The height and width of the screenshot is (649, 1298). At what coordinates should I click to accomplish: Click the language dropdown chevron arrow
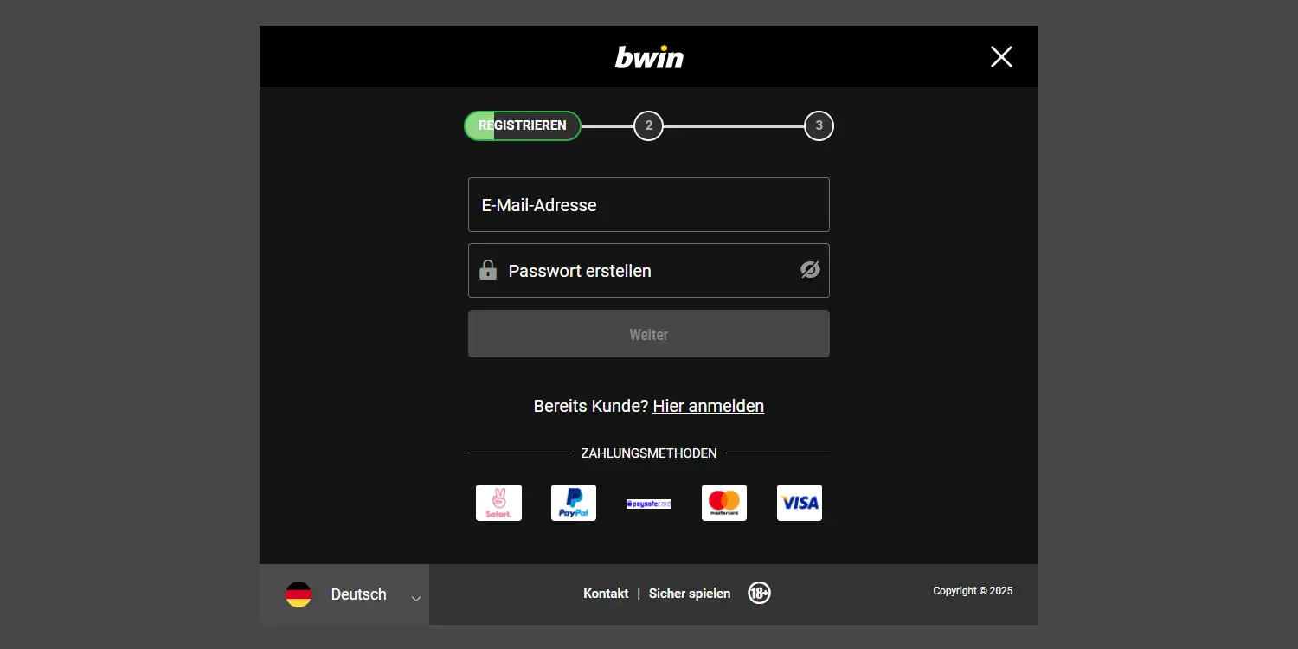click(416, 598)
